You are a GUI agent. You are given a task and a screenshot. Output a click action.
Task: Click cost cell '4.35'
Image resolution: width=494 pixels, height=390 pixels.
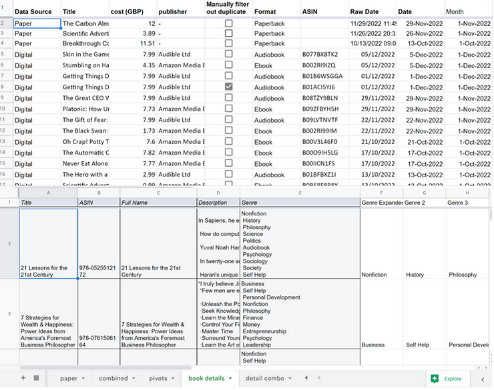coord(133,65)
